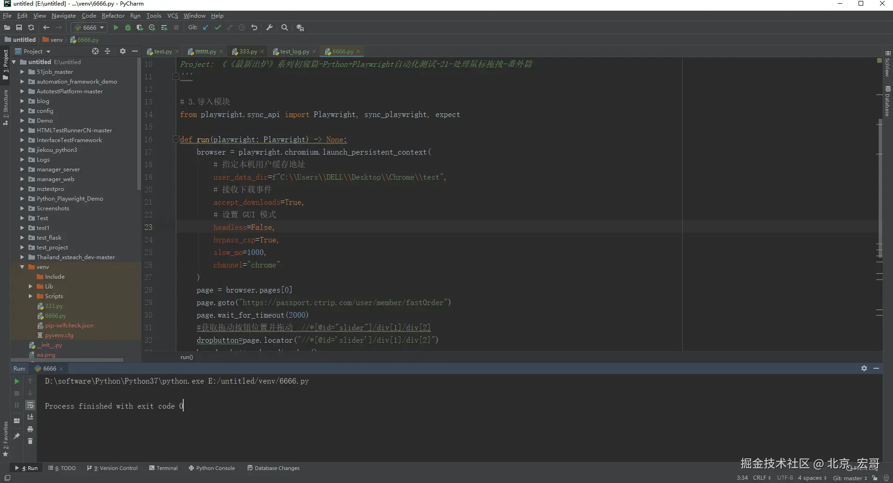Viewport: 893px width, 483px height.
Task: Switch to the test_log.py editor tab
Action: coord(294,52)
